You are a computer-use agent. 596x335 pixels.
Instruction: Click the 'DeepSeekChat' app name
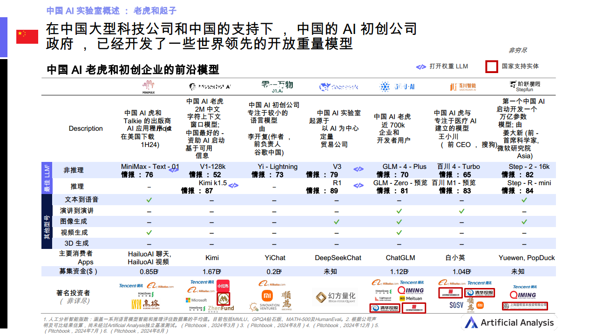(338, 257)
